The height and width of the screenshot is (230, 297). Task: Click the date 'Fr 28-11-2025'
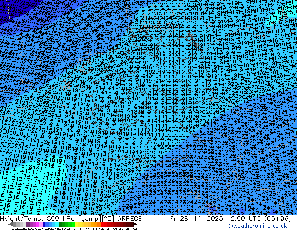(196, 218)
